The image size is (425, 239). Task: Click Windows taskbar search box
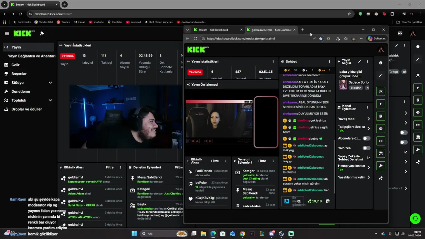(x=164, y=234)
